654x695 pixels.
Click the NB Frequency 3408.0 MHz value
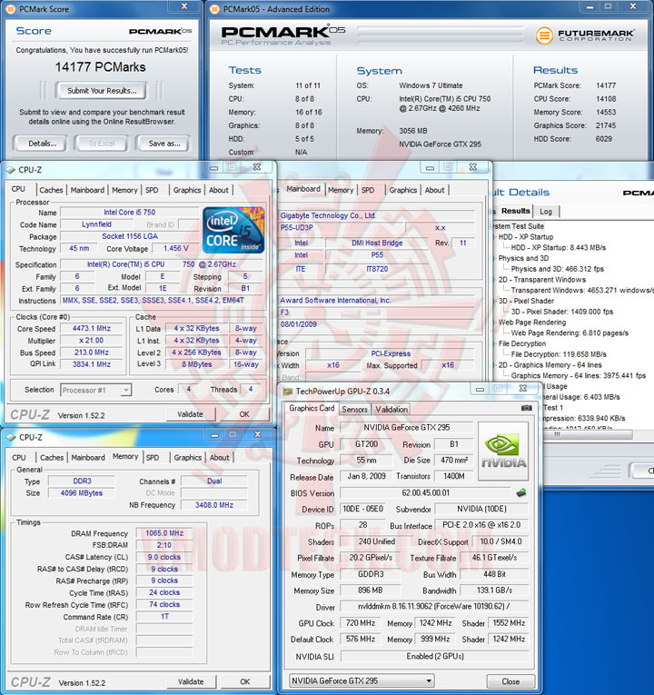click(x=214, y=505)
